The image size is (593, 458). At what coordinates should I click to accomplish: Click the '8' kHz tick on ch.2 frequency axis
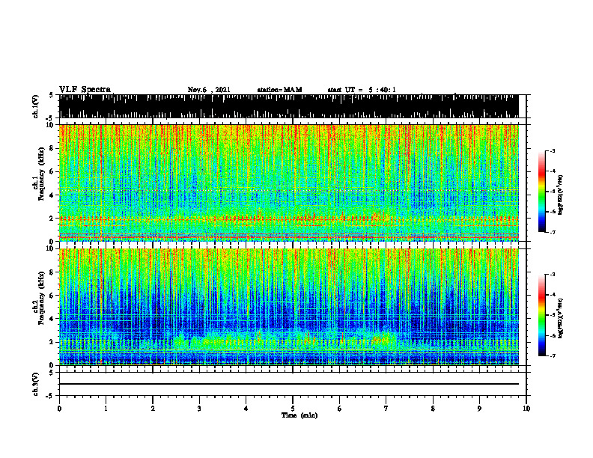[x=52, y=272]
